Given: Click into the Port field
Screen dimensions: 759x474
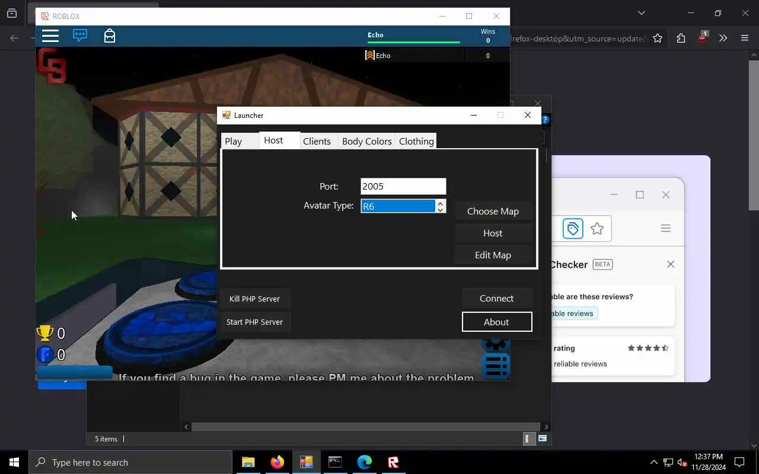Looking at the screenshot, I should coord(403,186).
